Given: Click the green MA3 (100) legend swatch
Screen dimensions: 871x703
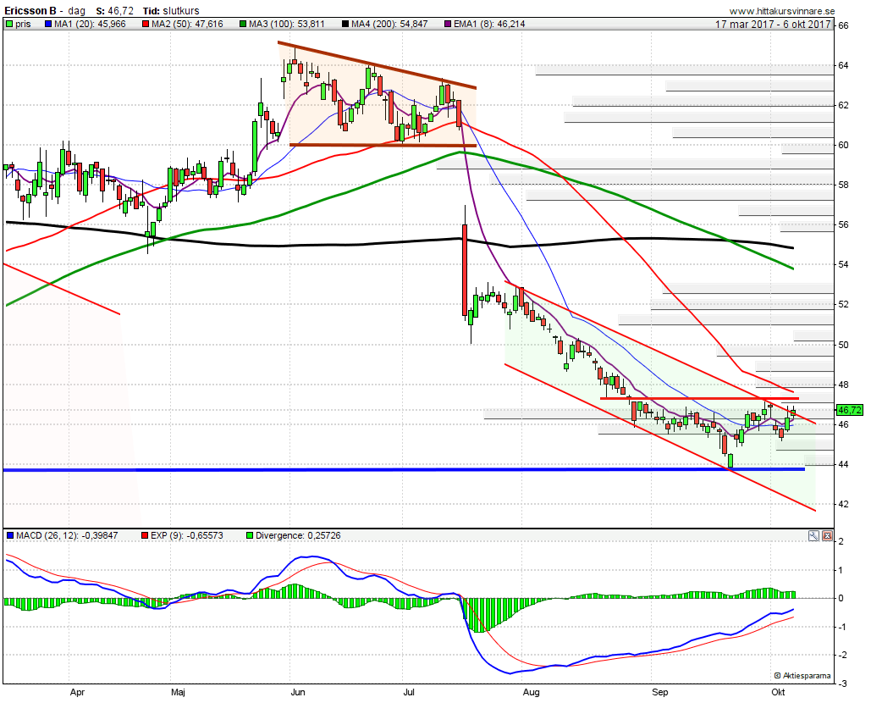Looking at the screenshot, I should (243, 24).
